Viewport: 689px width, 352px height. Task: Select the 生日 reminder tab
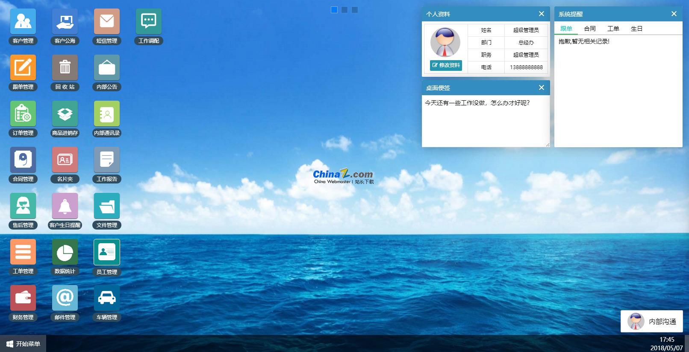tap(637, 29)
